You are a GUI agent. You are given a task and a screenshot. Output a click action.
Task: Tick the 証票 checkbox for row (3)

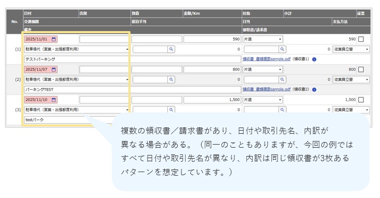click(361, 100)
